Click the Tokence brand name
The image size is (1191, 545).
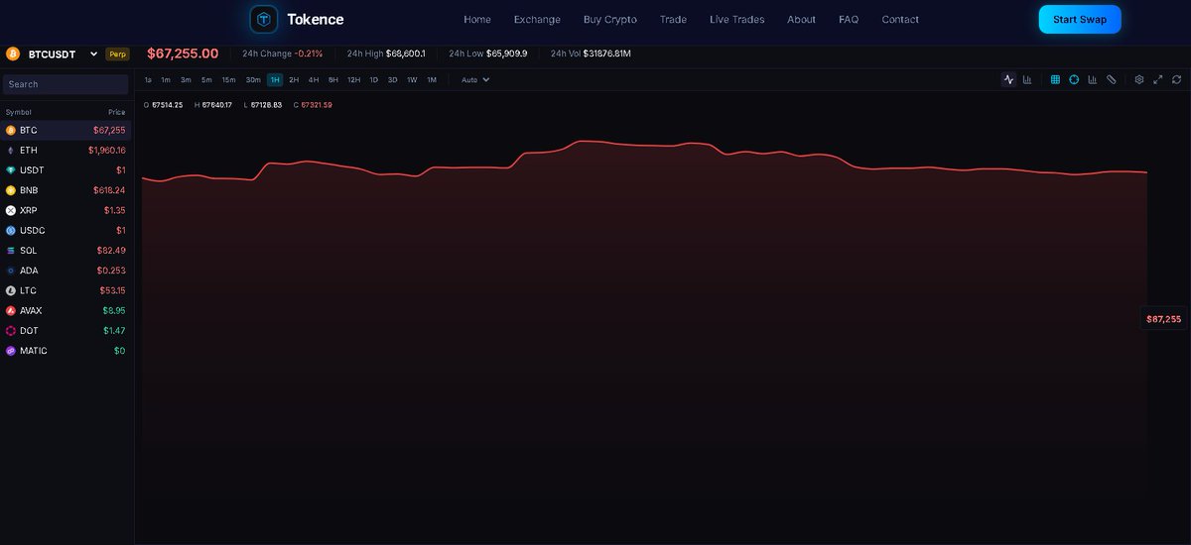click(x=316, y=20)
